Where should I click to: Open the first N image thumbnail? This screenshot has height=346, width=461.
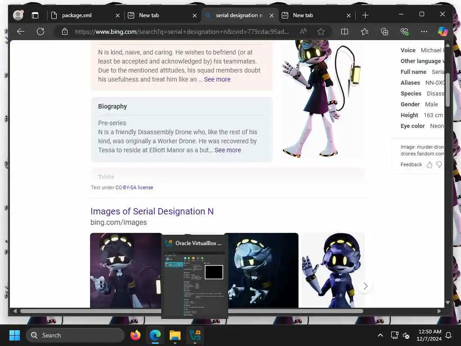tap(126, 270)
